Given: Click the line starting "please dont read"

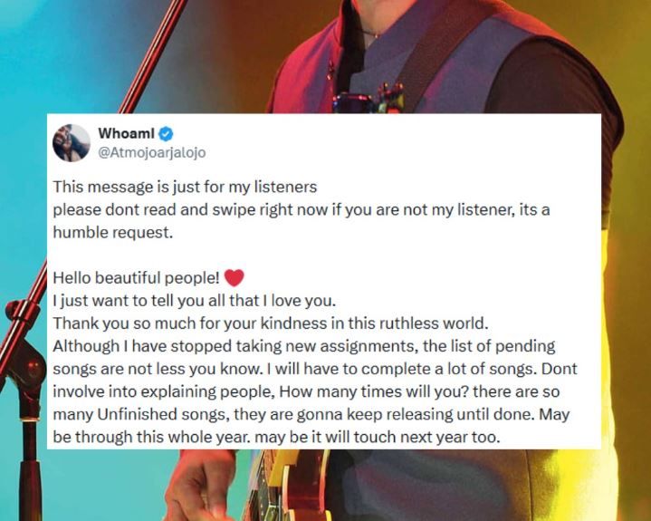Looking at the screenshot, I should [x=301, y=210].
